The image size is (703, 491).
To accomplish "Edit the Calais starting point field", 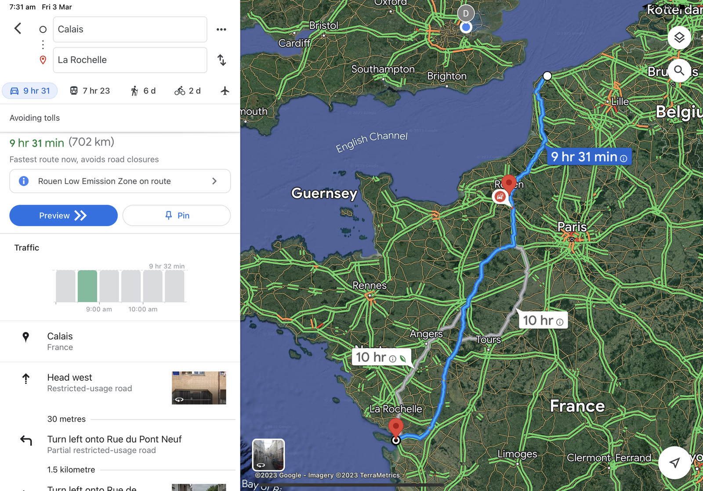I will [x=130, y=29].
